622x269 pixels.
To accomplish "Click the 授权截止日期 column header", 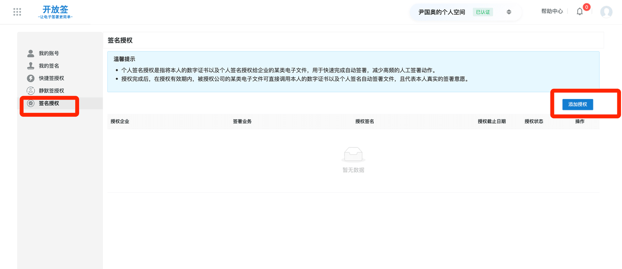I will click(x=492, y=121).
